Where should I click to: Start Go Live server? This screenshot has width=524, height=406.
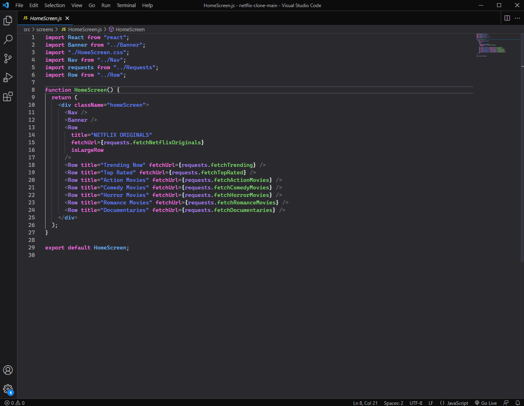click(486, 403)
